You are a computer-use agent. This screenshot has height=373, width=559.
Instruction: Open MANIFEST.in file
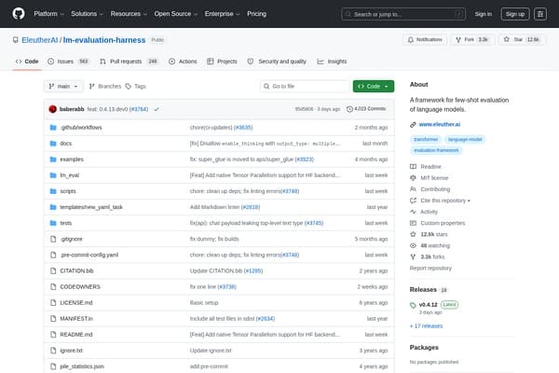[x=76, y=319]
